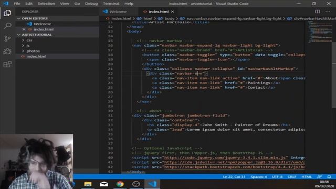Screen dimensions: 336x189
Task: Select Welcome in Open Editors list
Action: click(x=42, y=24)
